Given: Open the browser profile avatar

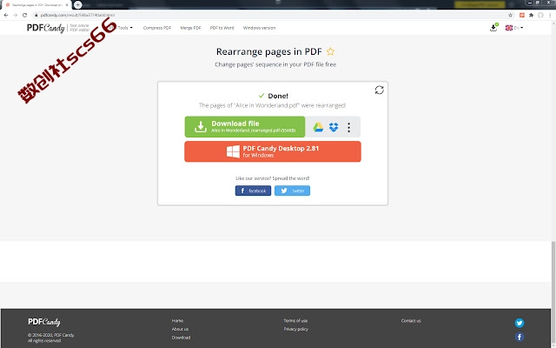Looking at the screenshot, I should pos(540,15).
